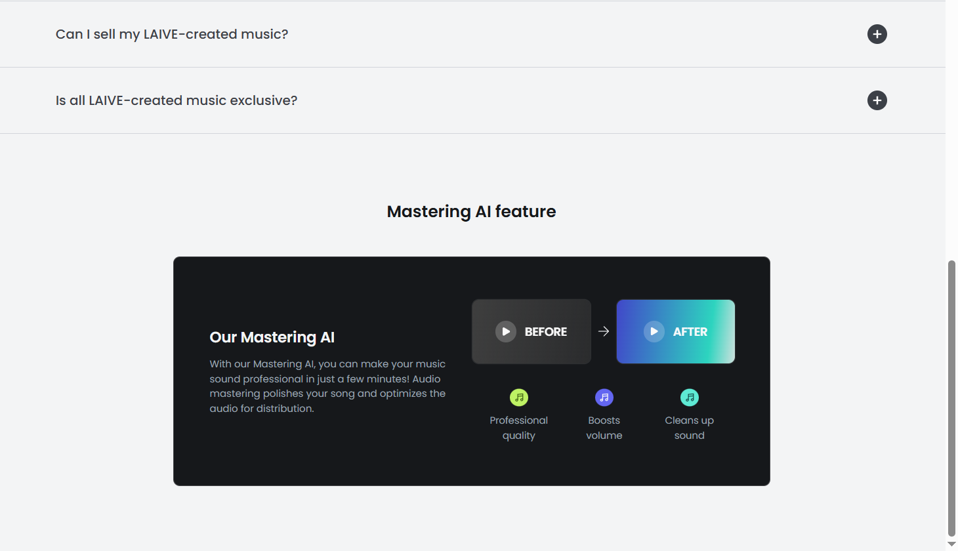Click the purple Boosts volume music icon
The height and width of the screenshot is (551, 958).
[604, 398]
